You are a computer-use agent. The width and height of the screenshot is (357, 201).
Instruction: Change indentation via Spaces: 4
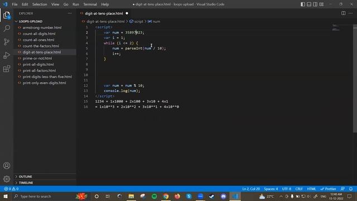pyautogui.click(x=271, y=189)
